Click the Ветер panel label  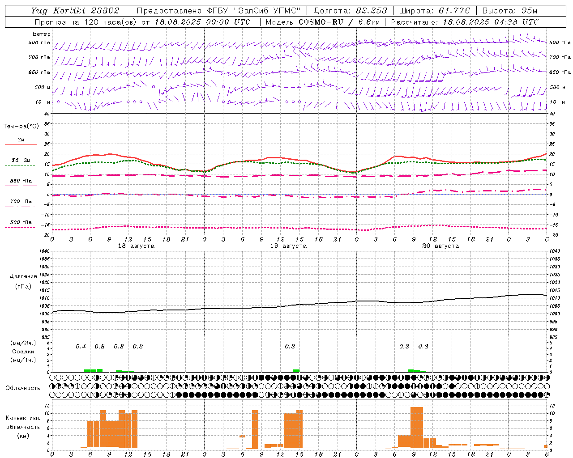click(x=42, y=34)
